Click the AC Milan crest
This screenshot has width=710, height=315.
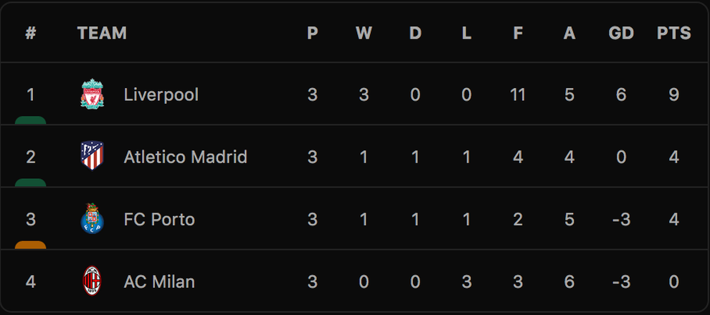click(93, 281)
